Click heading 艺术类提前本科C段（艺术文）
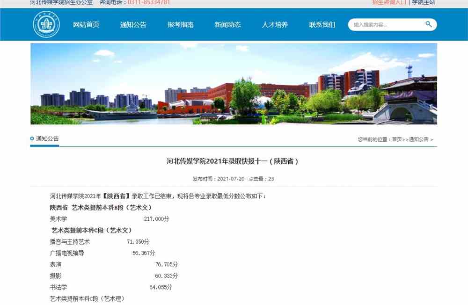Screen dimensions: 468x305 click(x=92, y=231)
